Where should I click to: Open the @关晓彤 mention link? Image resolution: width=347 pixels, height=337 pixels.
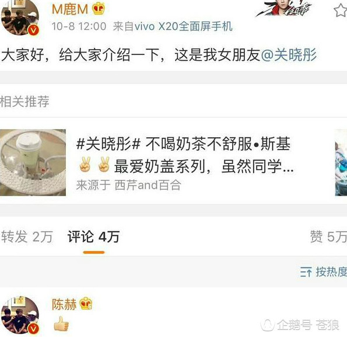click(289, 55)
